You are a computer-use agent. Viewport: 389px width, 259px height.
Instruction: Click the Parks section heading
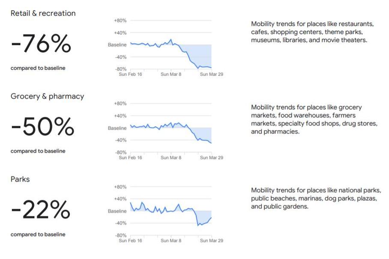tap(20, 179)
